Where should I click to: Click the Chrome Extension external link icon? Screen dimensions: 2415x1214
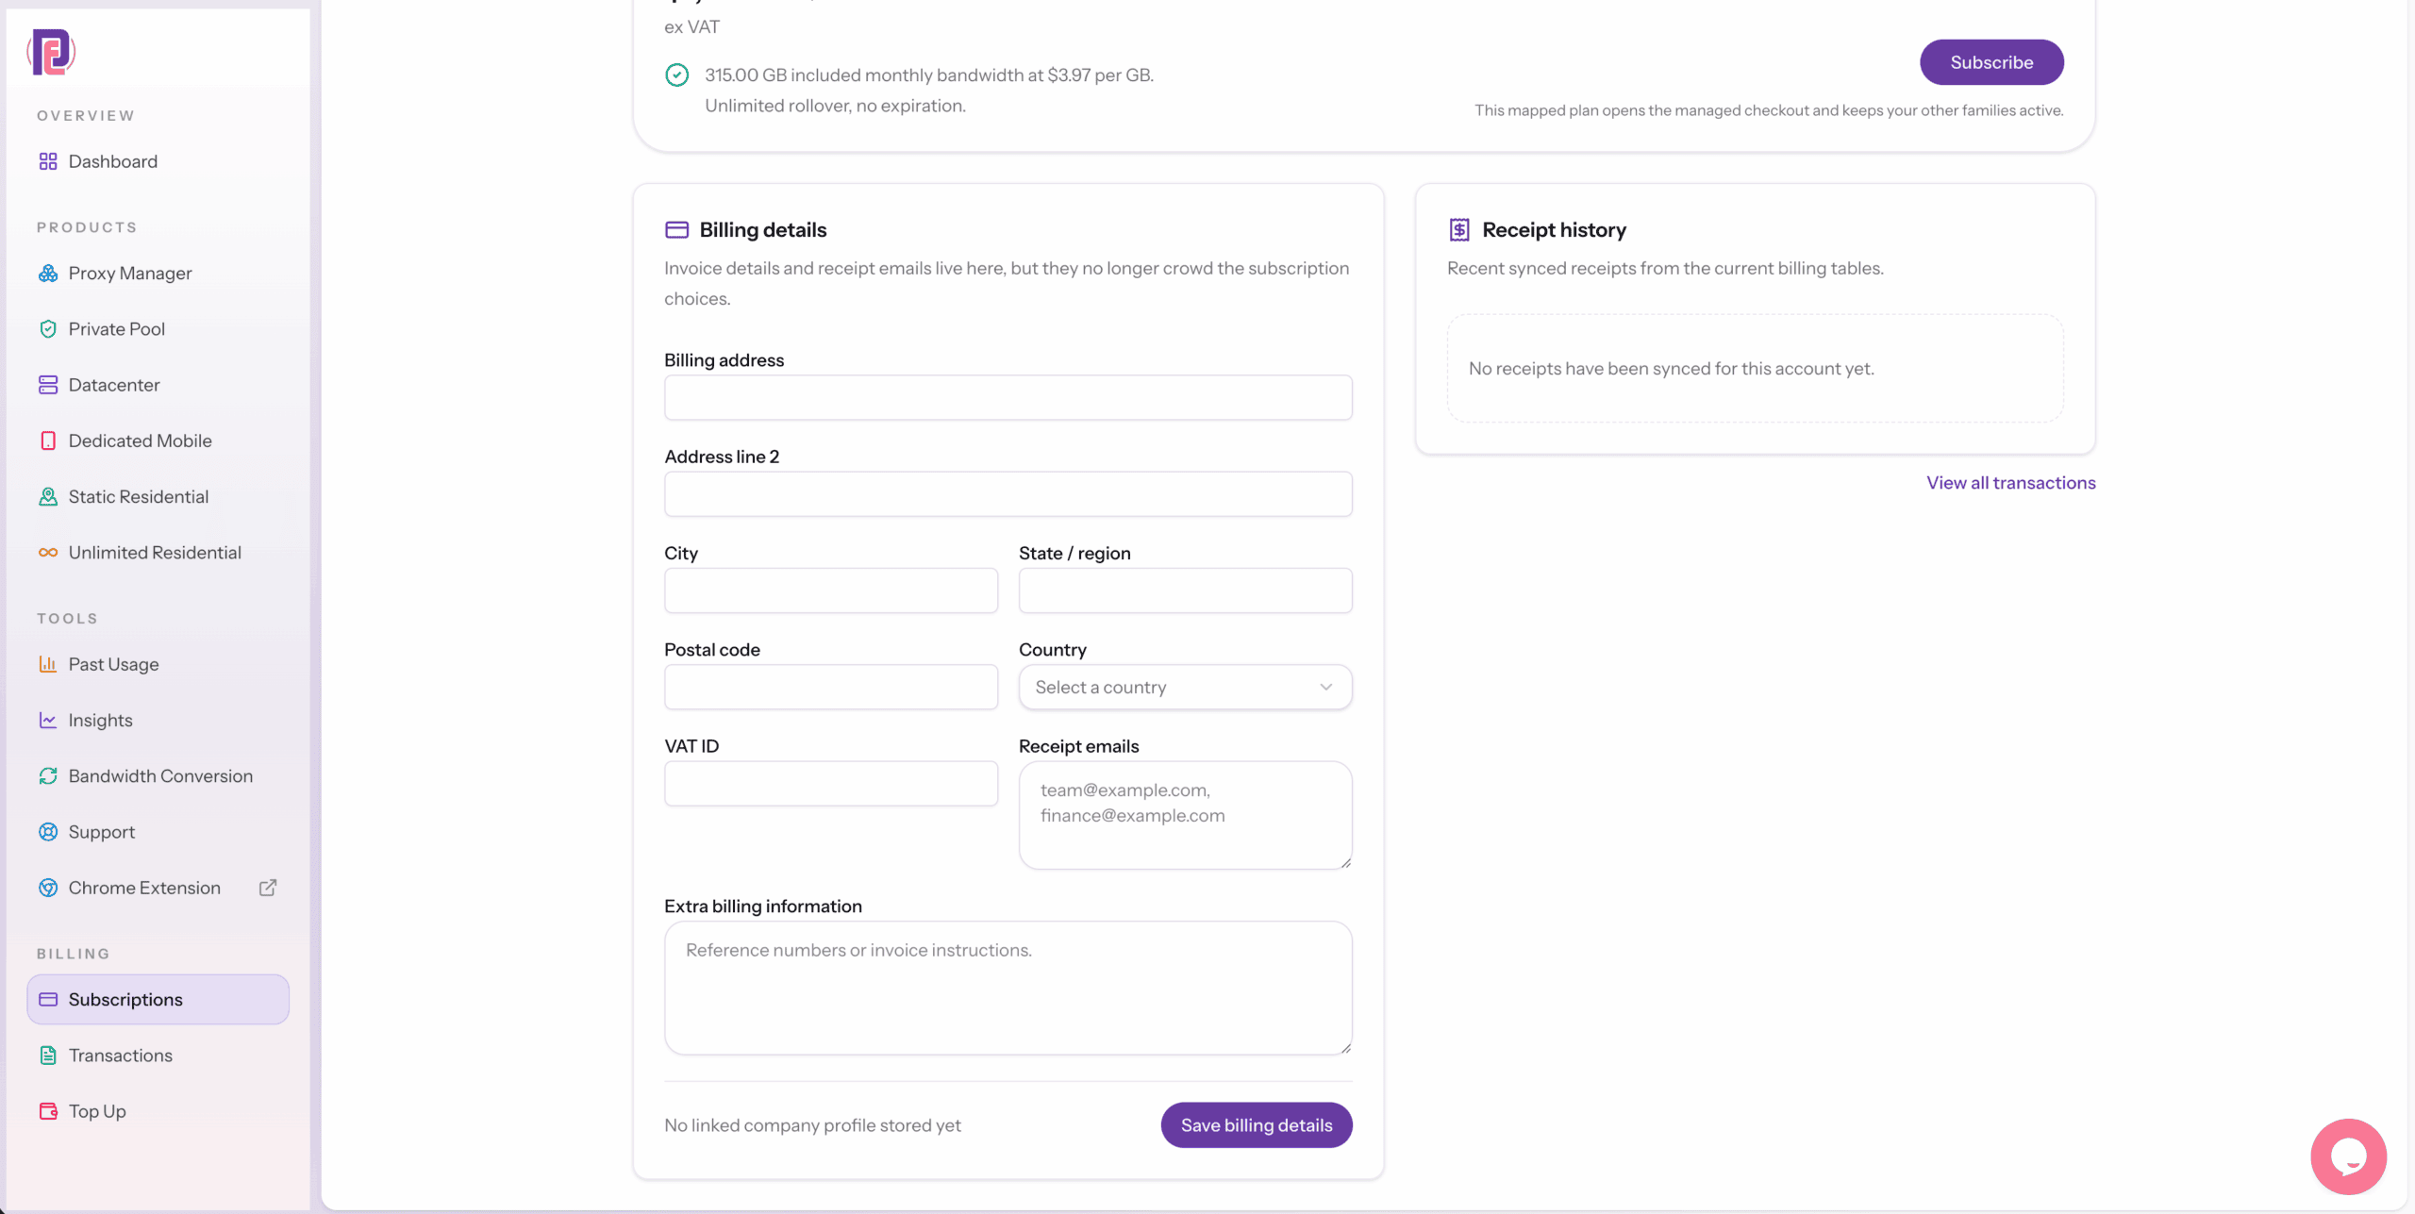(x=268, y=888)
